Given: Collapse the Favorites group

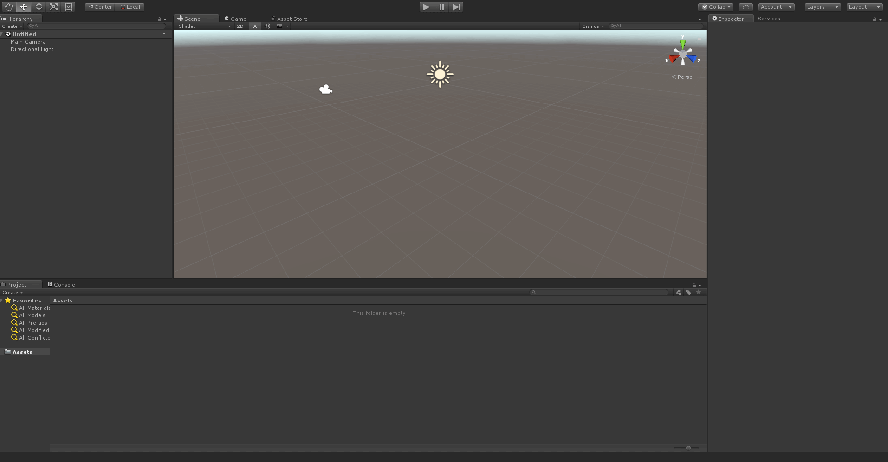Looking at the screenshot, I should (2, 301).
